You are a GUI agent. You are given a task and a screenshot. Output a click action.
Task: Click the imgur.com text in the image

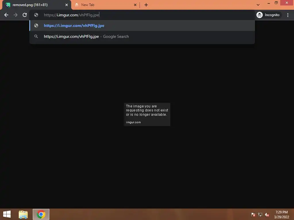[133, 122]
